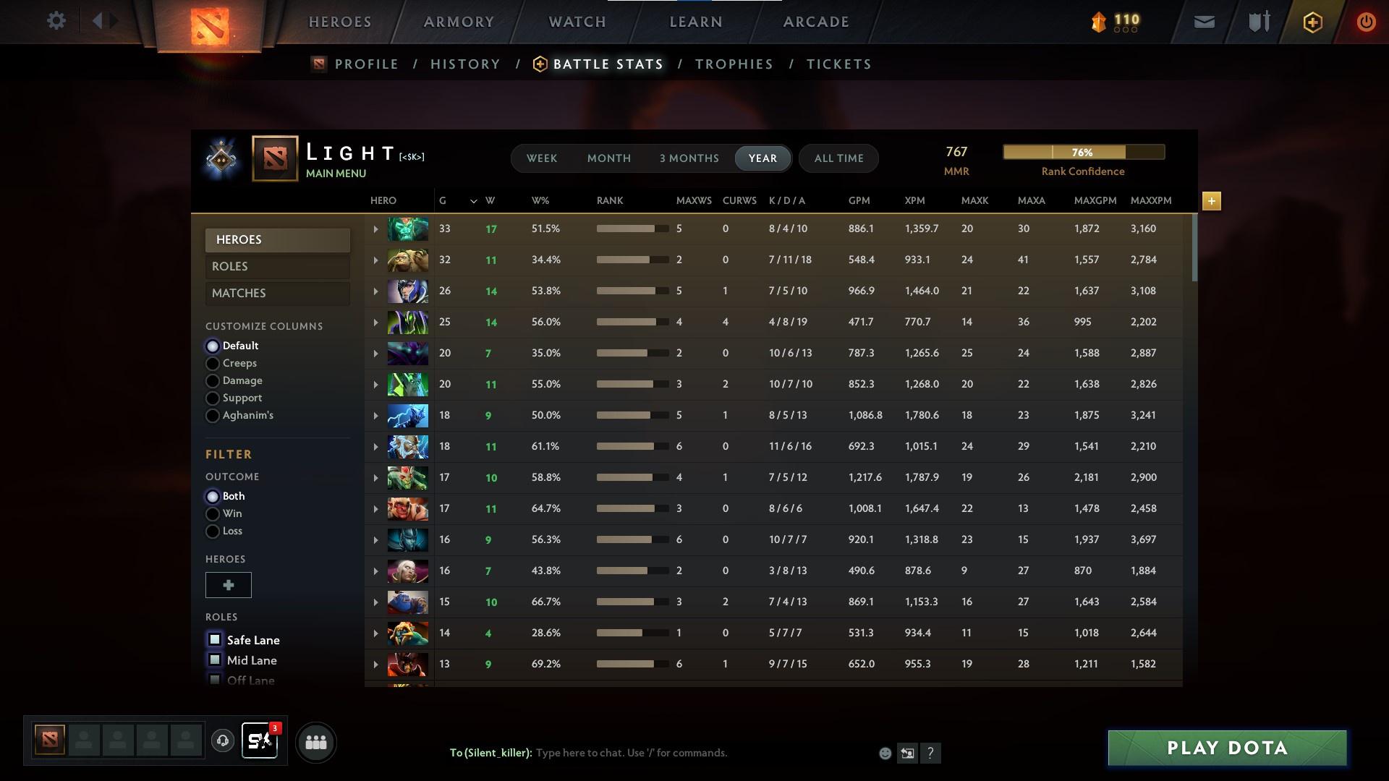
Task: Click the sort chevron next to G column
Action: click(x=474, y=201)
